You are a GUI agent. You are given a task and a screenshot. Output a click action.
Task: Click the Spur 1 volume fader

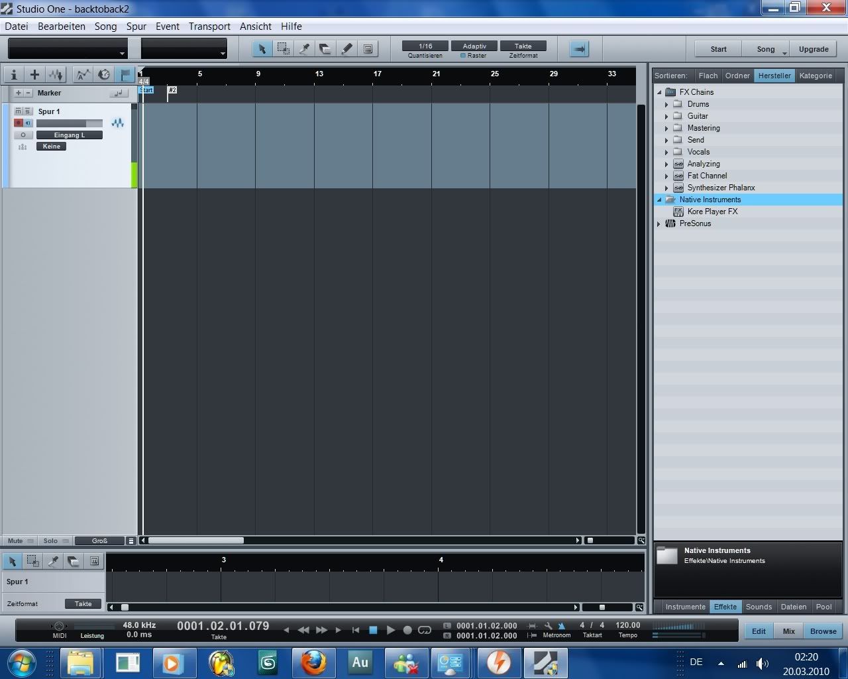(x=70, y=123)
